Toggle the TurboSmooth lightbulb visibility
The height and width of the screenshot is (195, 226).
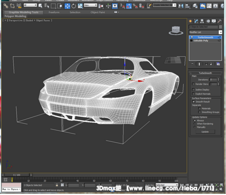pyautogui.click(x=192, y=37)
